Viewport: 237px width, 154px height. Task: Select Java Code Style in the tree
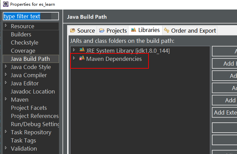(31, 67)
